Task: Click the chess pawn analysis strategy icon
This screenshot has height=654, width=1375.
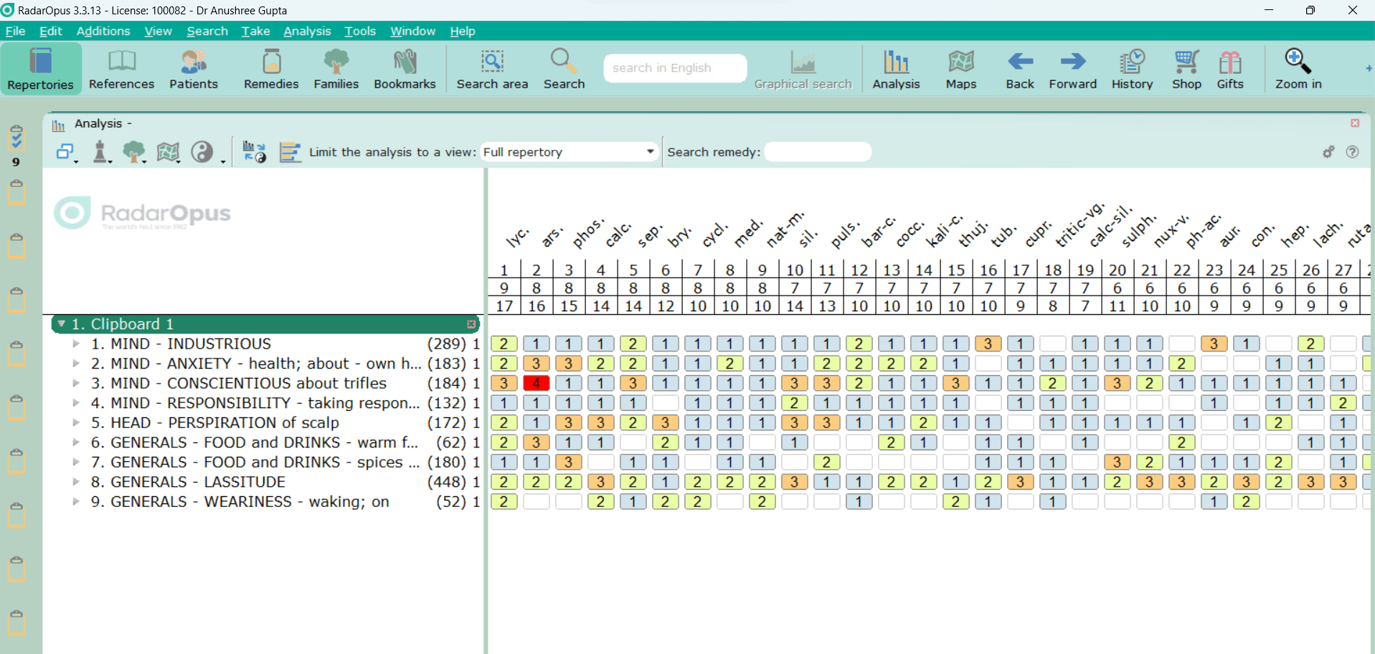Action: click(x=100, y=152)
